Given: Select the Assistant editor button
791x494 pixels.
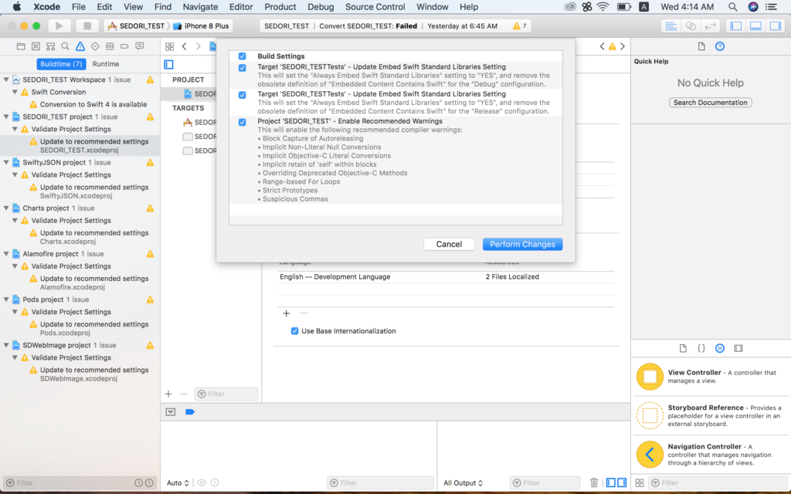Looking at the screenshot, I should 691,25.
